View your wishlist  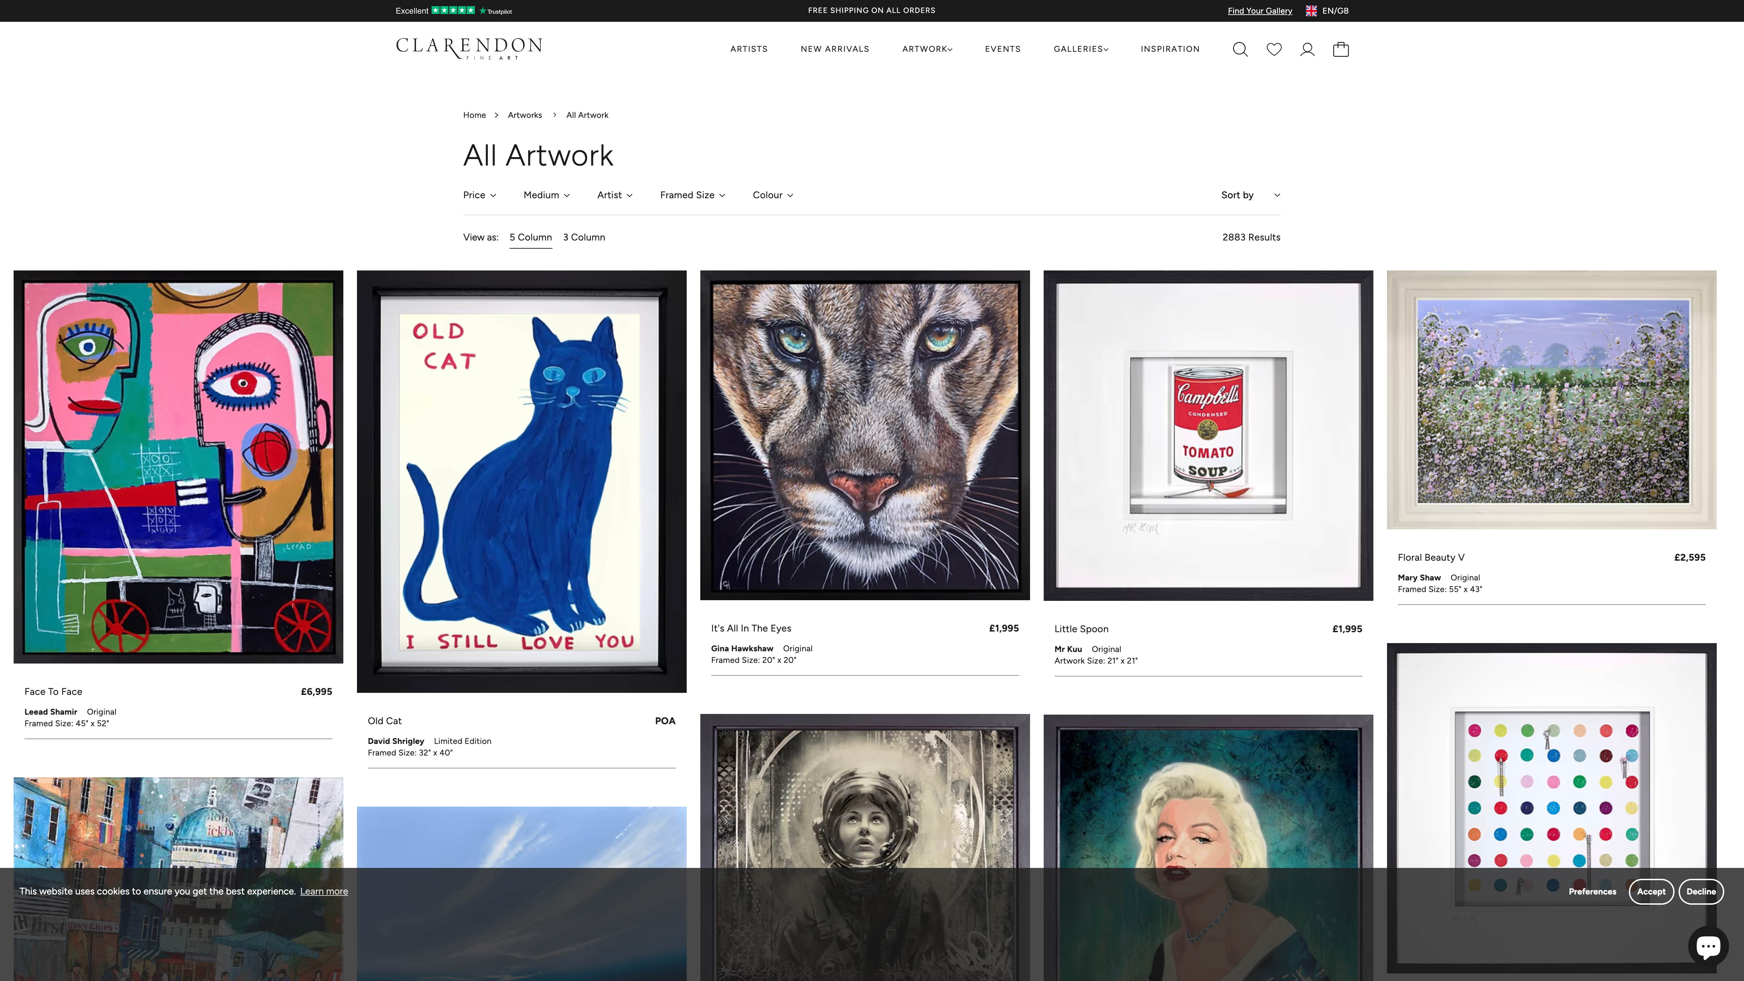(x=1274, y=49)
